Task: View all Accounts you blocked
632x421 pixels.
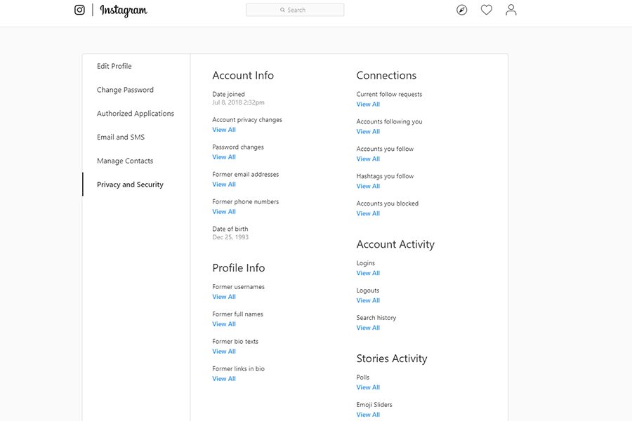Action: point(368,213)
